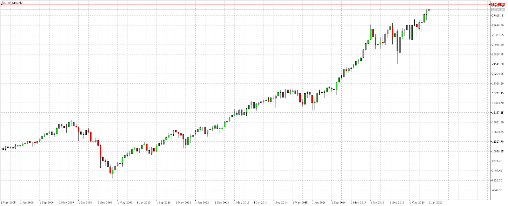Image resolution: width=508 pixels, height=206 pixels.
Task: Click the red line handle at left edge
Action: click(1, 4)
